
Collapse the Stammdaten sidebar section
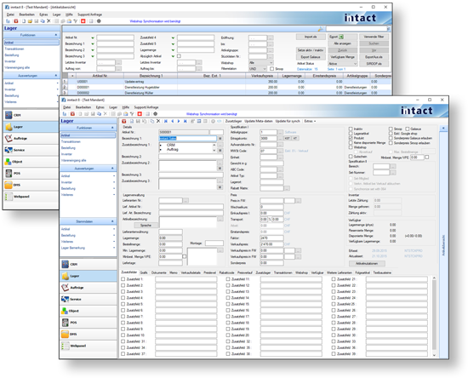pyautogui.click(x=112, y=221)
